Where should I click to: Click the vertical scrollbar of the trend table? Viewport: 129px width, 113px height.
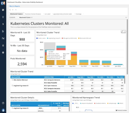(125, 80)
